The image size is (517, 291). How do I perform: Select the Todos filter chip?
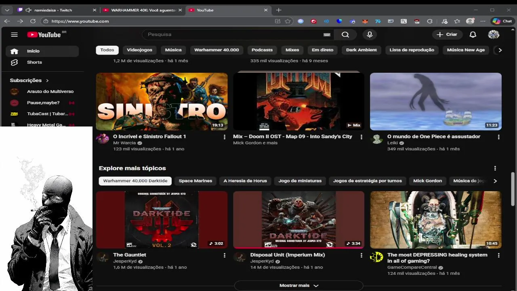107,50
